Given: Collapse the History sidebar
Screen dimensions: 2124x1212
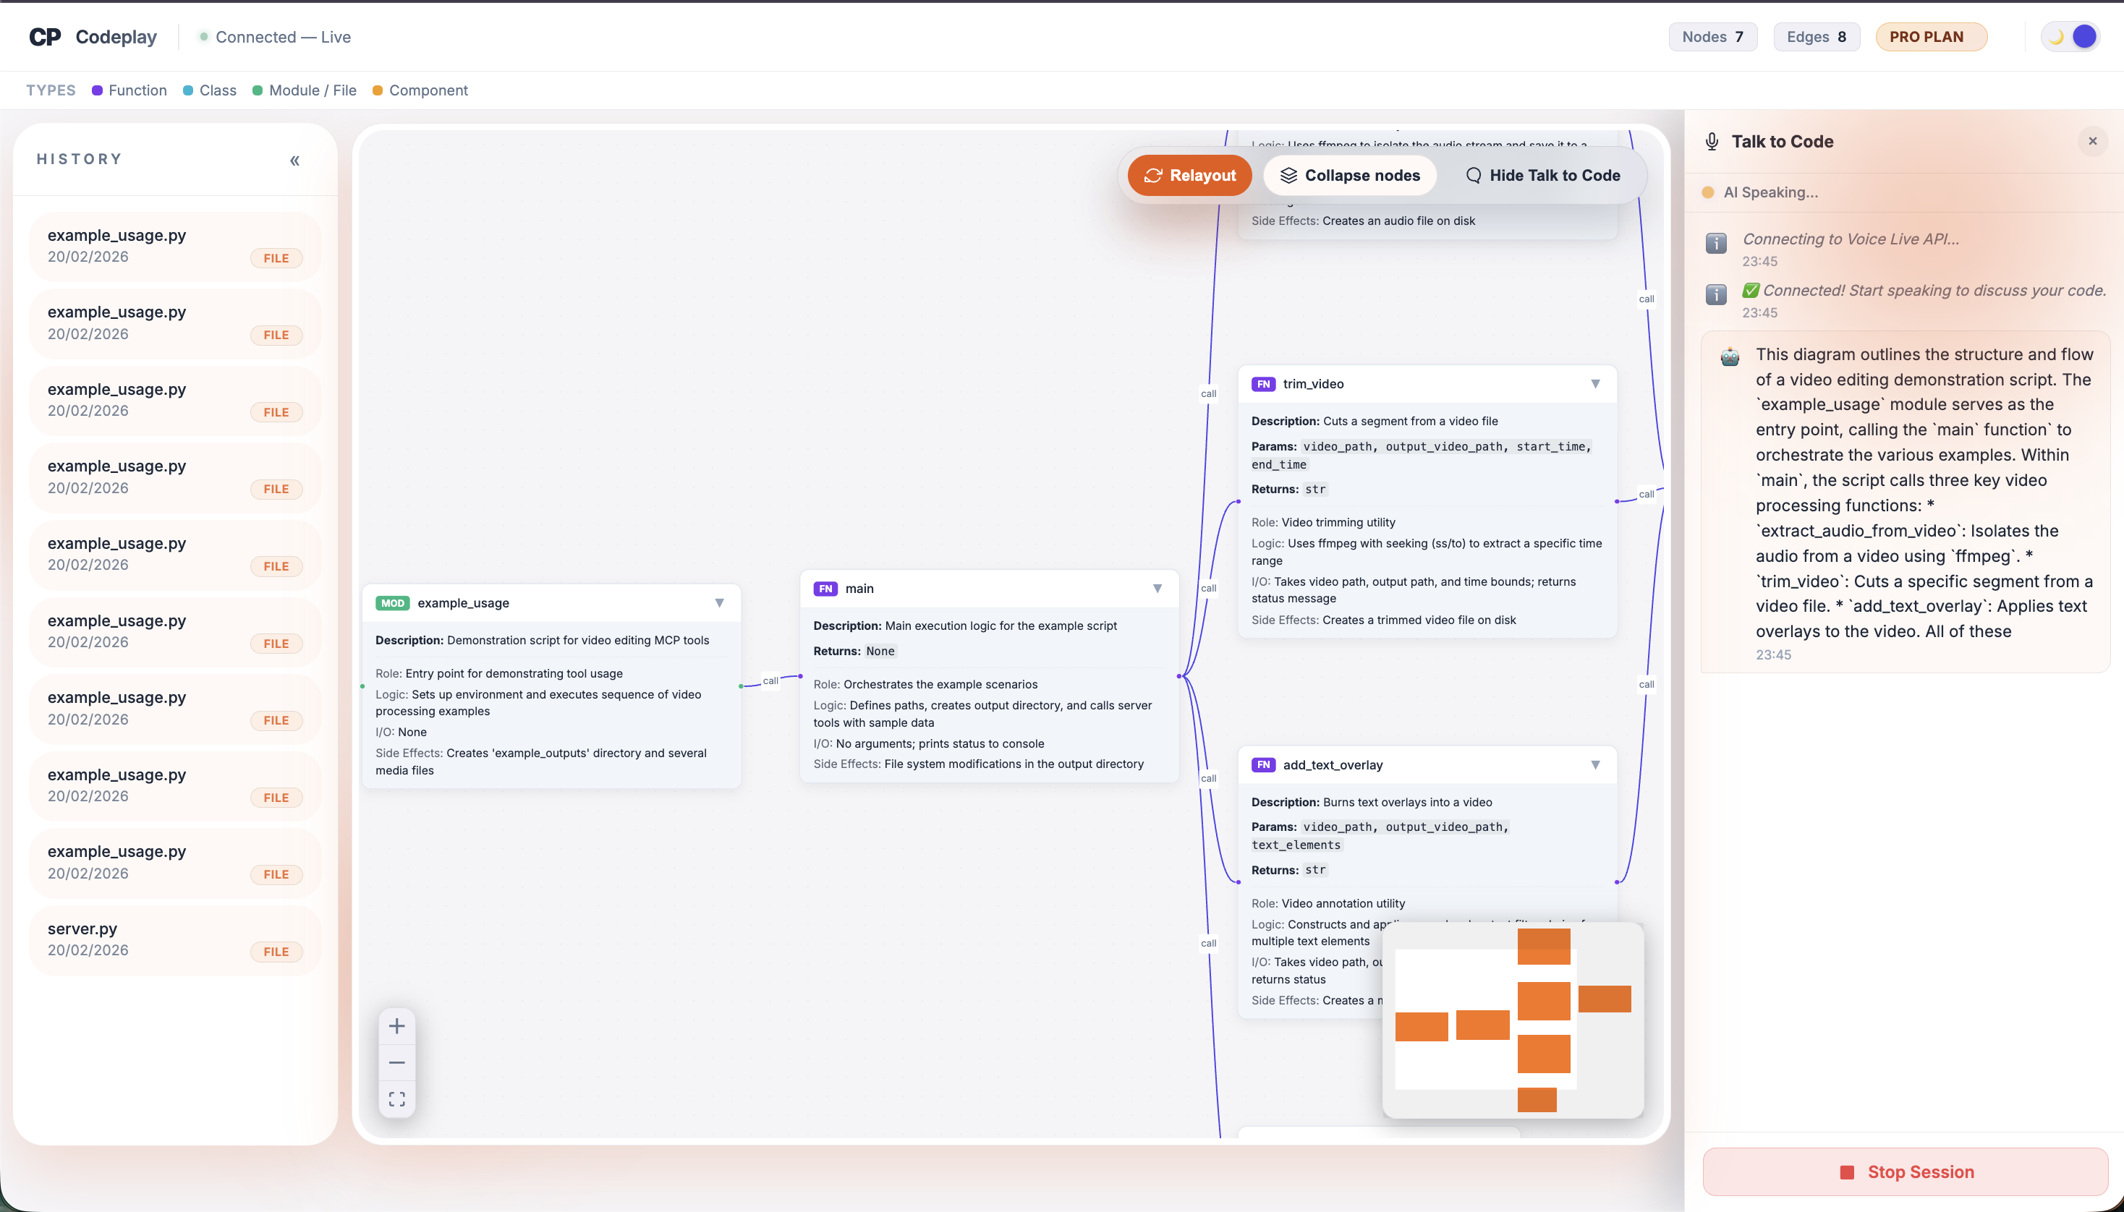Looking at the screenshot, I should 296,160.
